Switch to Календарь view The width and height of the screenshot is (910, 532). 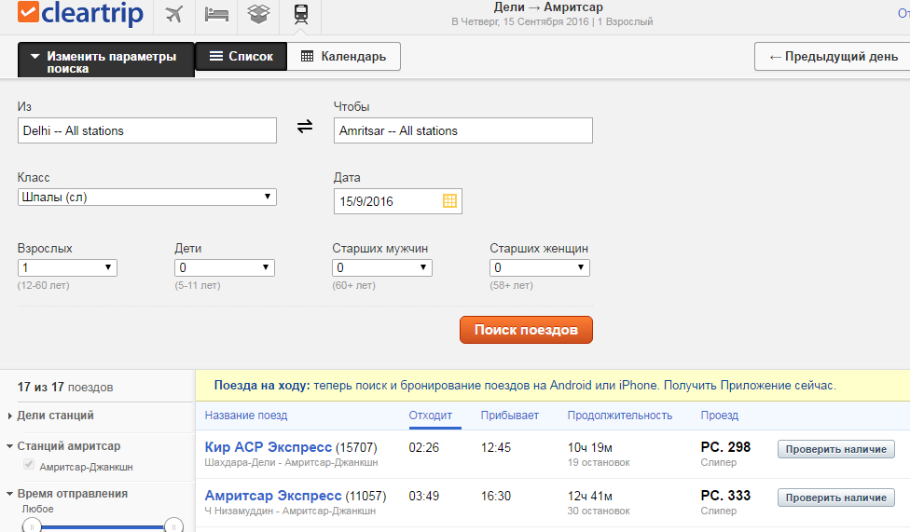pyautogui.click(x=343, y=57)
